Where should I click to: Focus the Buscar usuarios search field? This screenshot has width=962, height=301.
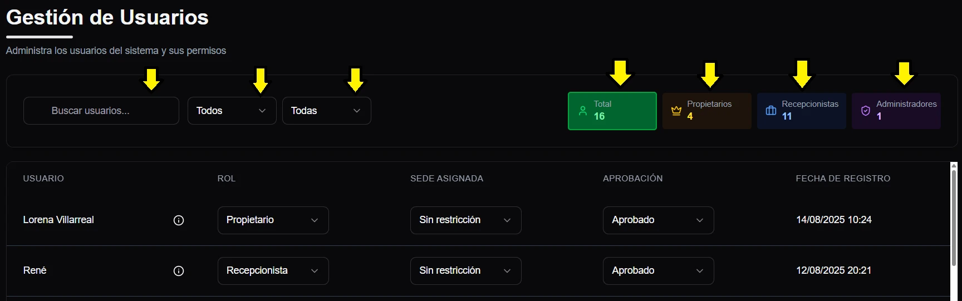tap(101, 111)
